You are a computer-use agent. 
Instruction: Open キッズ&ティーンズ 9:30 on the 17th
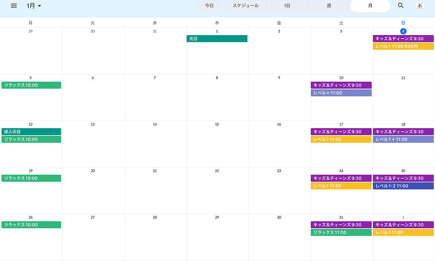click(341, 132)
